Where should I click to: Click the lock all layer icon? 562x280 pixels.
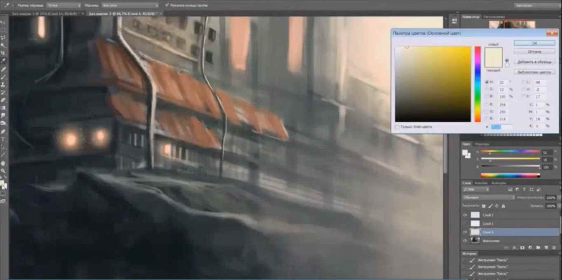pyautogui.click(x=503, y=206)
